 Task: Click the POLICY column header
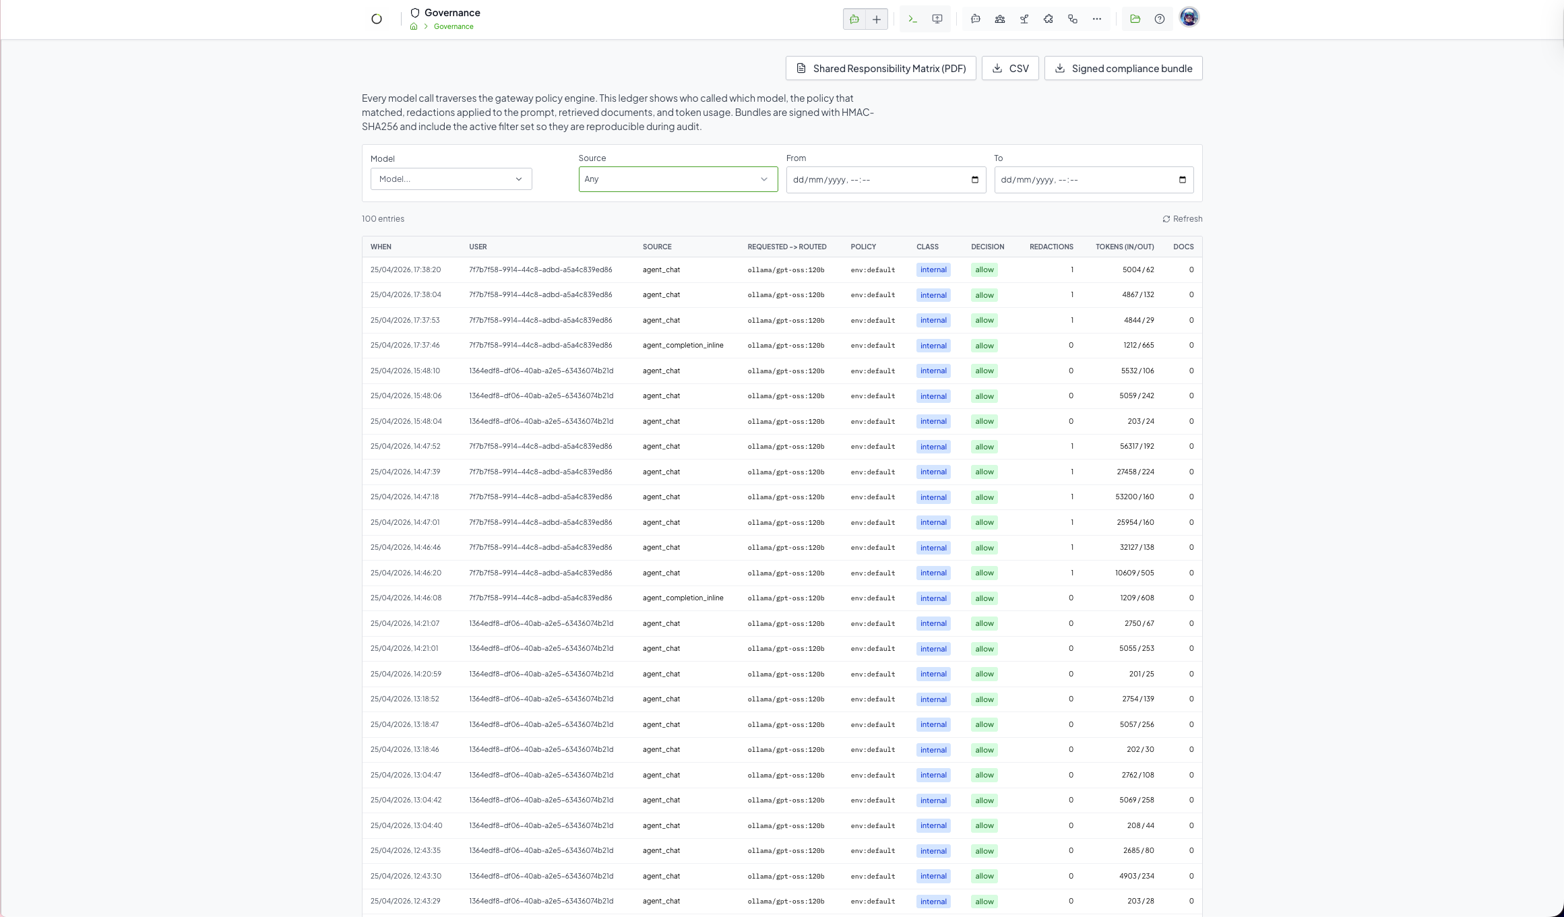(x=863, y=247)
